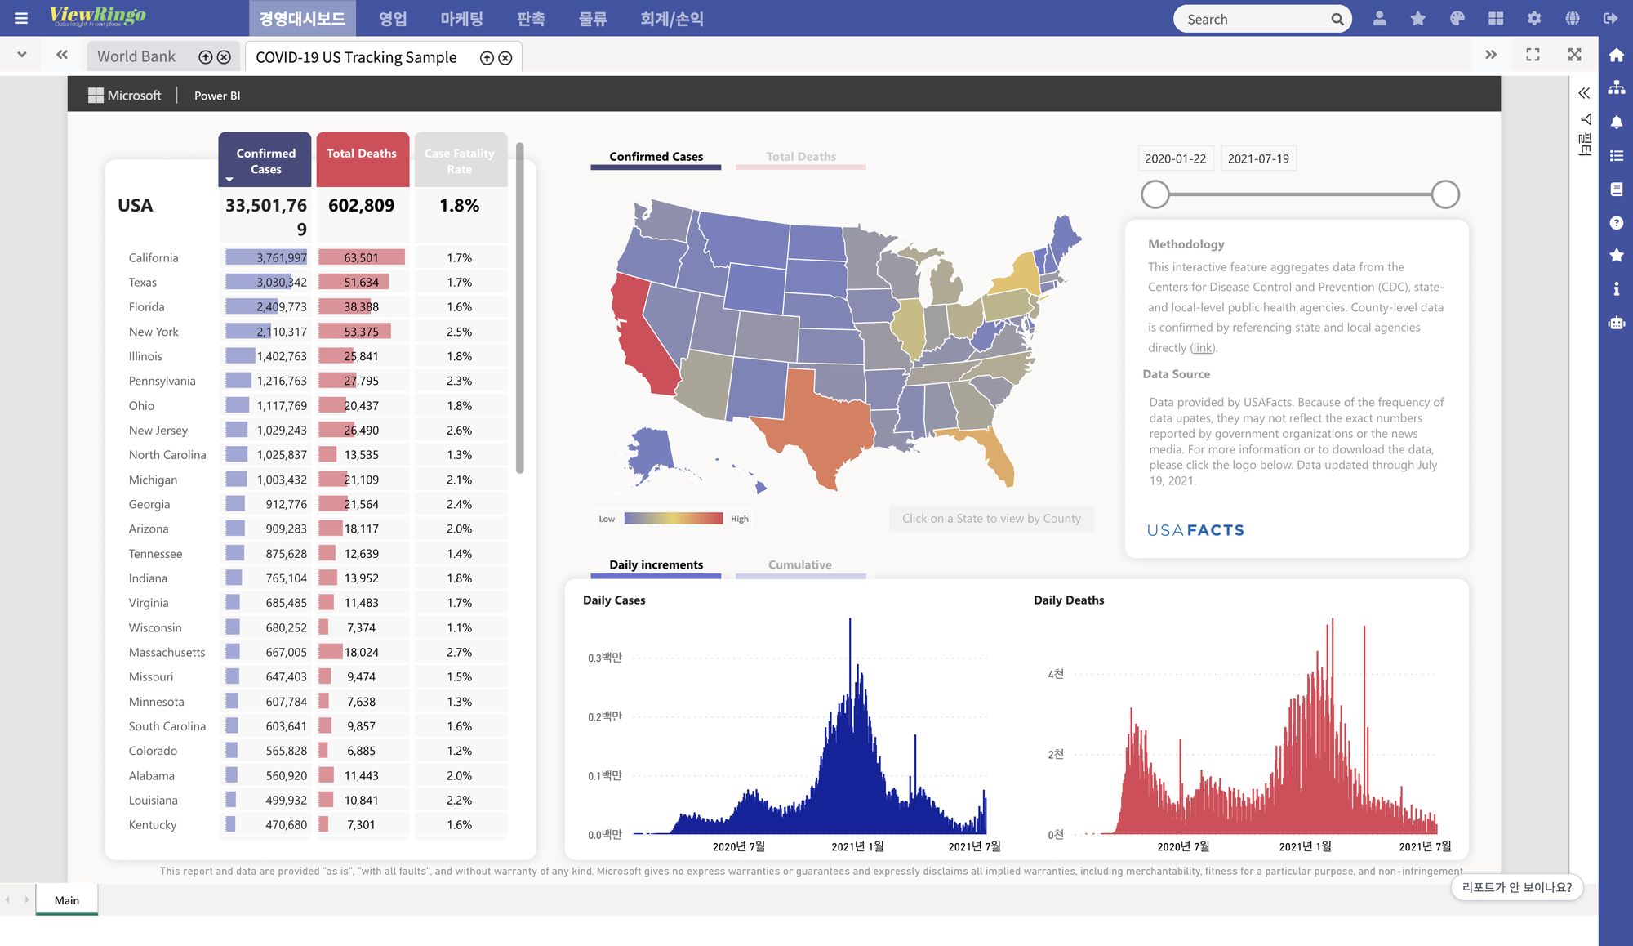Viewport: 1633px width, 946px height.
Task: Open the 물류 menu
Action: pos(593,18)
